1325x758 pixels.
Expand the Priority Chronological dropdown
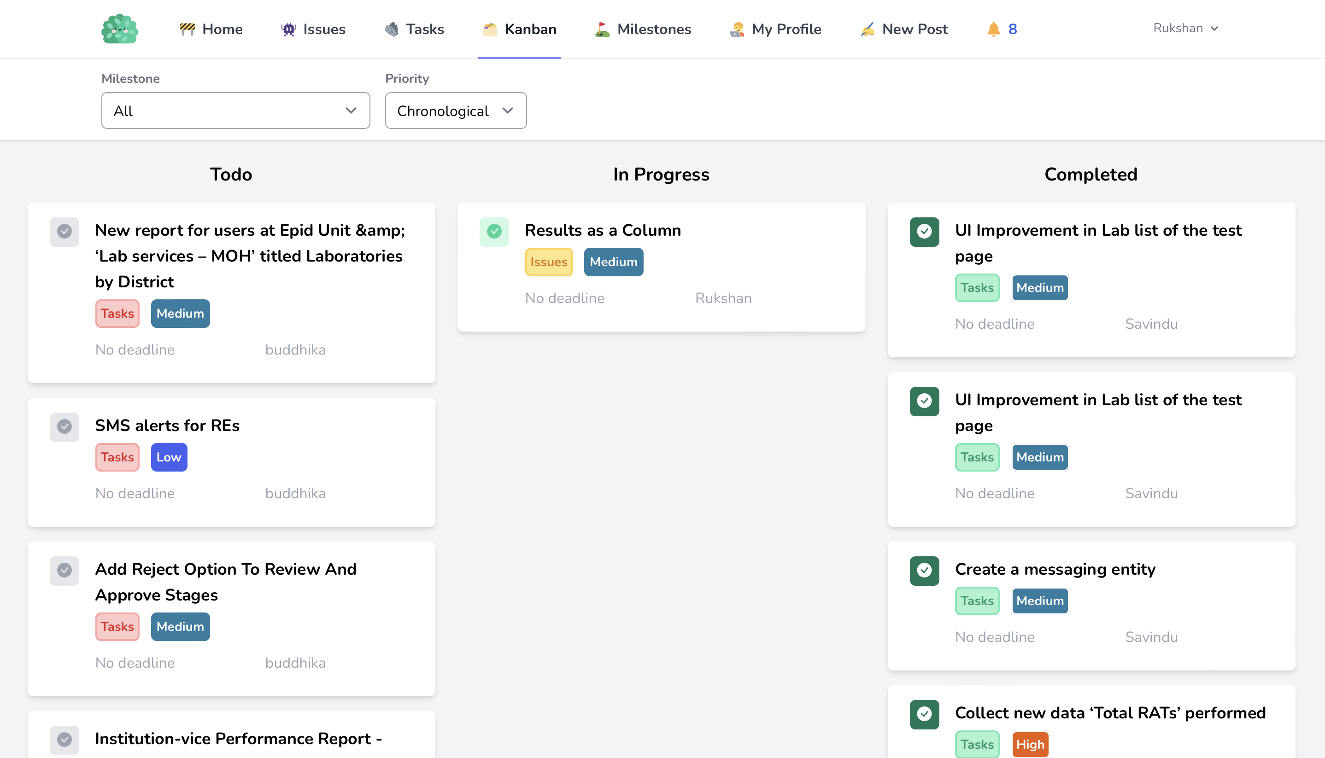click(455, 111)
